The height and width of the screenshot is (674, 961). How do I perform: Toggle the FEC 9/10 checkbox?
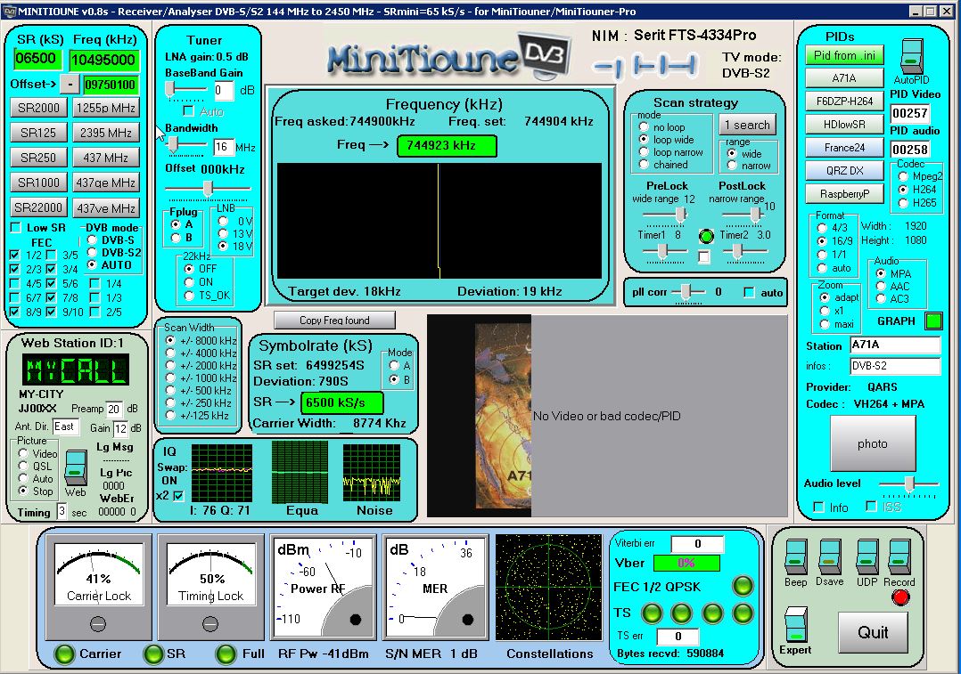pyautogui.click(x=52, y=313)
